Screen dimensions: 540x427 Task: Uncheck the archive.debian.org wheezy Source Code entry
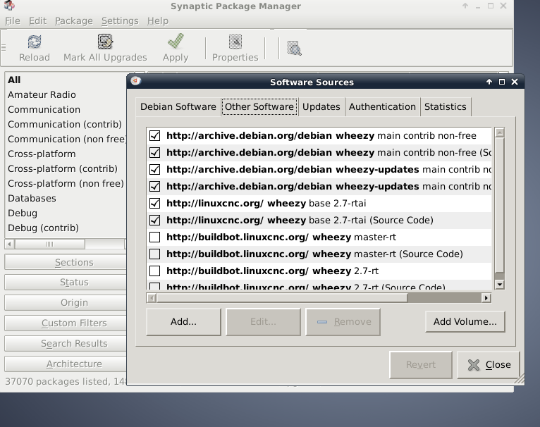(x=154, y=152)
